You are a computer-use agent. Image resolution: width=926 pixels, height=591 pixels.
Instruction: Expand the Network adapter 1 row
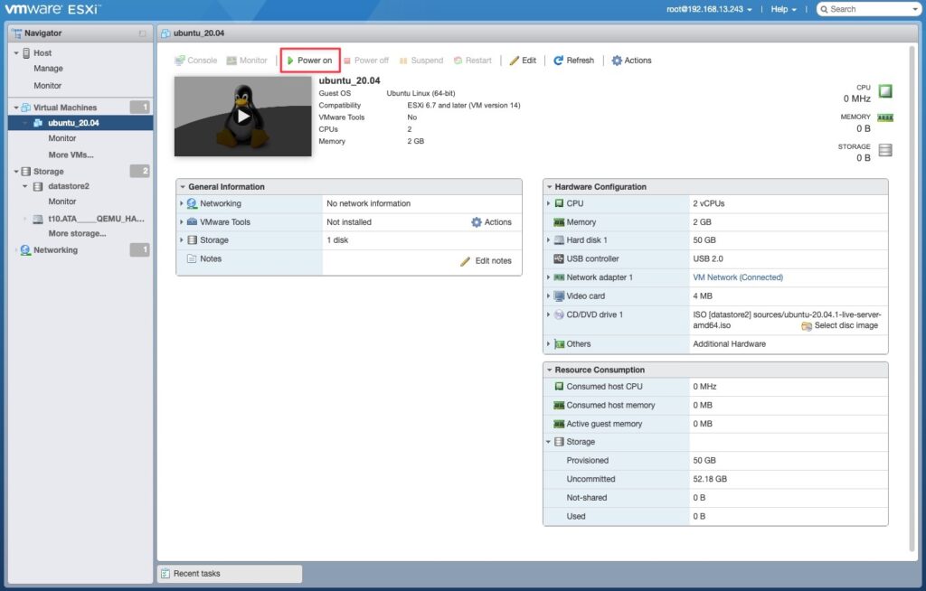tap(549, 277)
